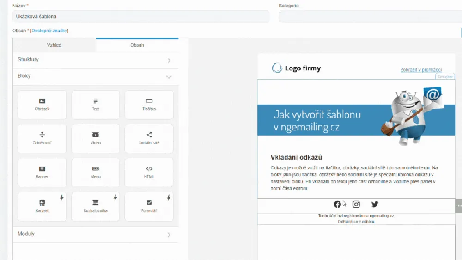
Task: Click Zobrazit v prohlížeči link
Action: [421, 70]
